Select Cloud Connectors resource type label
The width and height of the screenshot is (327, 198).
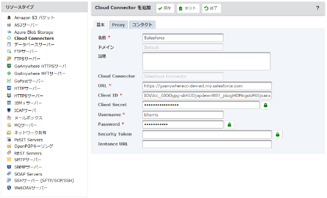pos(34,38)
